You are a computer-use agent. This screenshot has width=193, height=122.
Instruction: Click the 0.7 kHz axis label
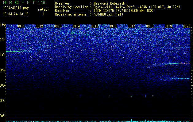coord(2,101)
